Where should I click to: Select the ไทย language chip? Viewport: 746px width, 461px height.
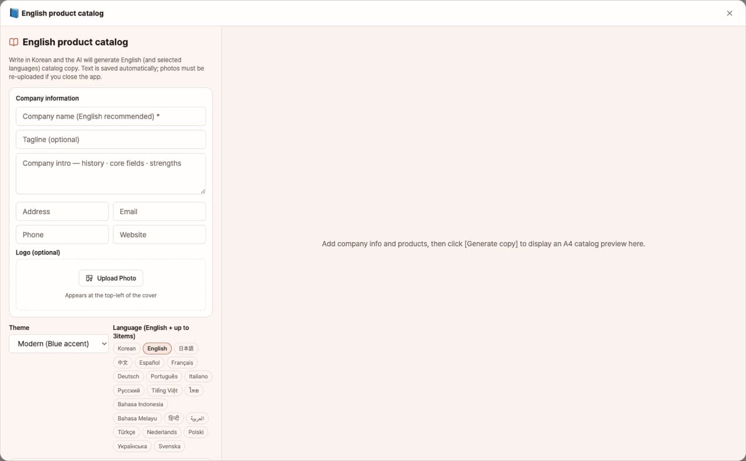click(x=194, y=391)
